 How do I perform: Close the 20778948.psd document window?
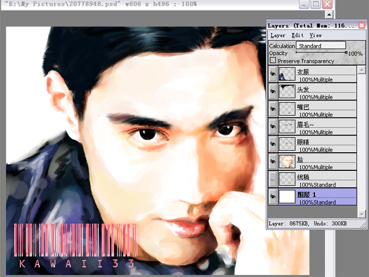pyautogui.click(x=327, y=4)
